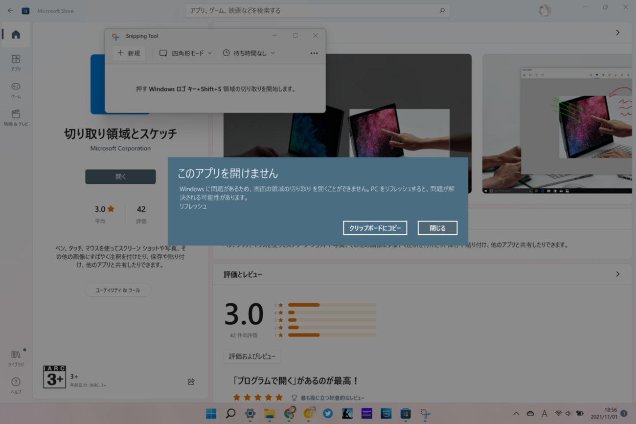Image resolution: width=636 pixels, height=424 pixels.
Task: Open taskbar Search
Action: tap(230, 414)
